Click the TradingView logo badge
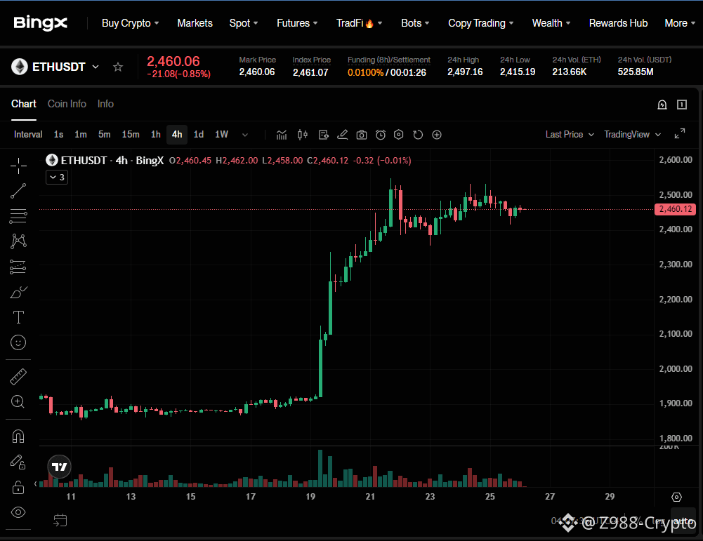The height and width of the screenshot is (541, 703). (x=59, y=467)
